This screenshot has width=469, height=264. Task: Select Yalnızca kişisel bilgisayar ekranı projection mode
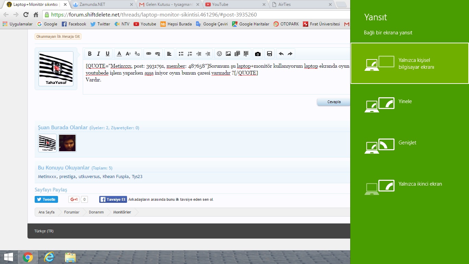click(x=410, y=63)
